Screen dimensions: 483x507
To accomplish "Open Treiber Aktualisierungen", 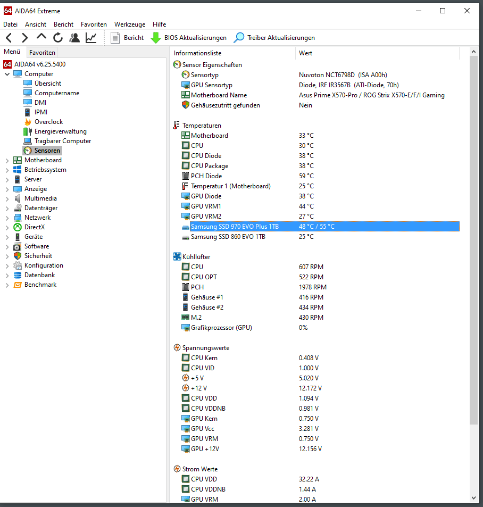I will (274, 38).
